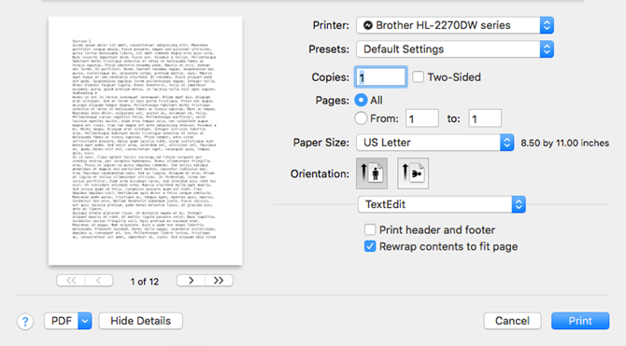The width and height of the screenshot is (626, 346).
Task: Click the From page number field
Action: click(422, 118)
